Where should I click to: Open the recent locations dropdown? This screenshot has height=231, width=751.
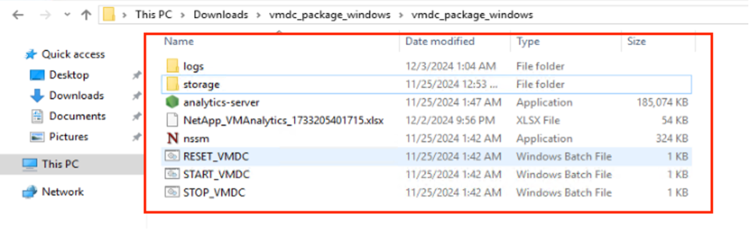pyautogui.click(x=67, y=15)
